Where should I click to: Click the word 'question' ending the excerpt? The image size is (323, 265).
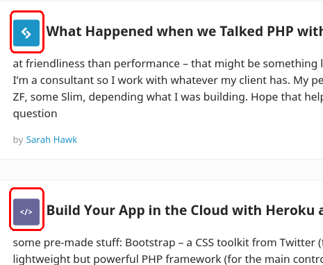pos(35,114)
